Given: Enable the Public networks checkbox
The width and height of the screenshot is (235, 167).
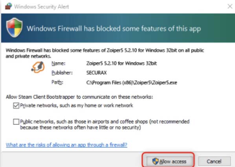Looking at the screenshot, I should (16, 122).
